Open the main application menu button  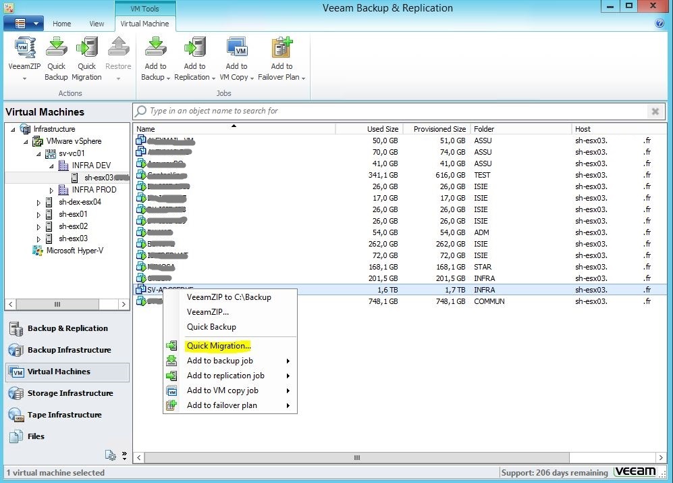tap(24, 23)
